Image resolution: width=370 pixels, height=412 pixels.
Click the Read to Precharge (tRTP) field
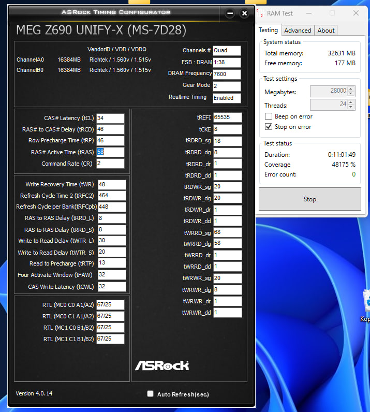(x=112, y=263)
